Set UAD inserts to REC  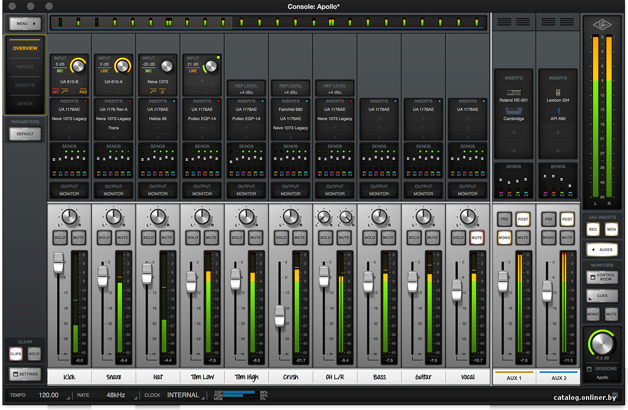593,229
